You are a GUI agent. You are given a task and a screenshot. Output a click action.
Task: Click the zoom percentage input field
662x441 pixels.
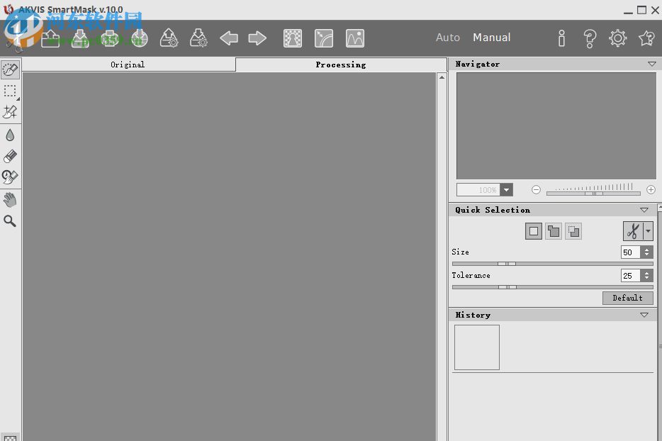click(478, 190)
